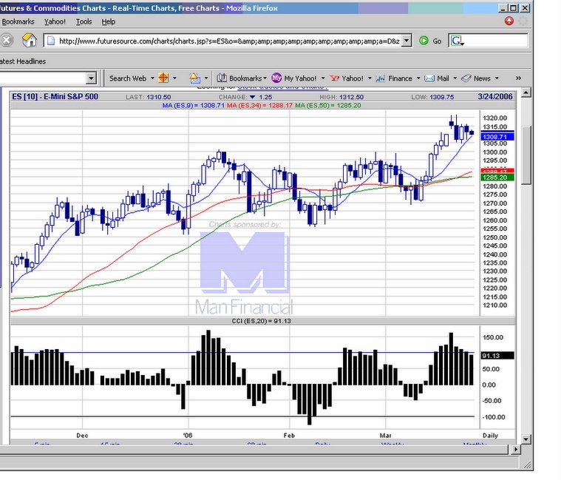Click Yahoo! toolbar button

[x=347, y=78]
